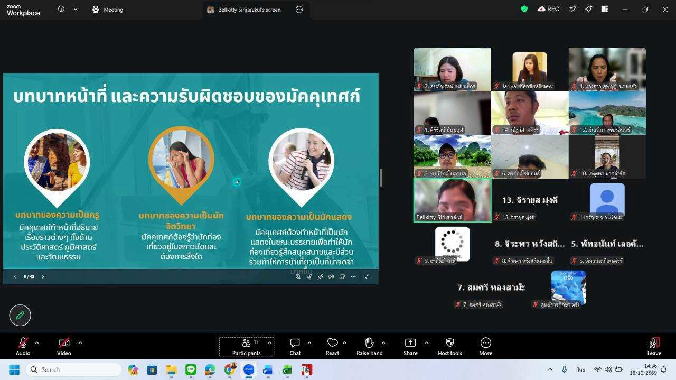This screenshot has height=380, width=676.
Task: Expand the dropdown beside the info icon
Action: tap(76, 9)
